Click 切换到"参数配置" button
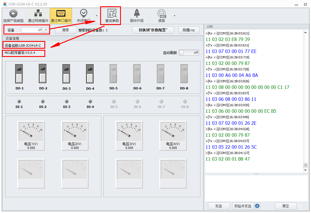311x213 pixels. click(x=153, y=30)
